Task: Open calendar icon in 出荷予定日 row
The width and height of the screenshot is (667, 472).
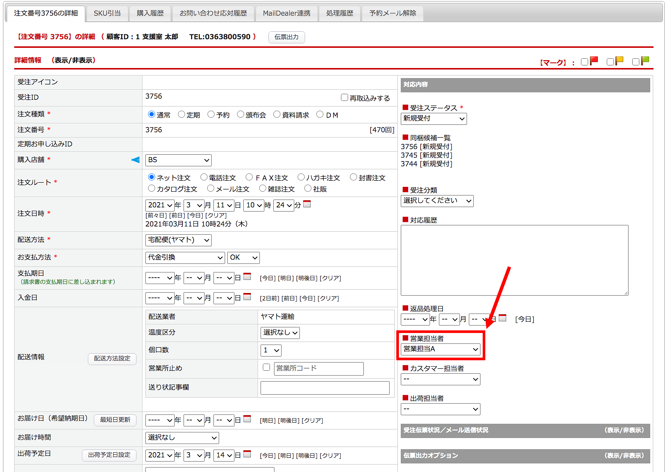Action: pyautogui.click(x=247, y=454)
